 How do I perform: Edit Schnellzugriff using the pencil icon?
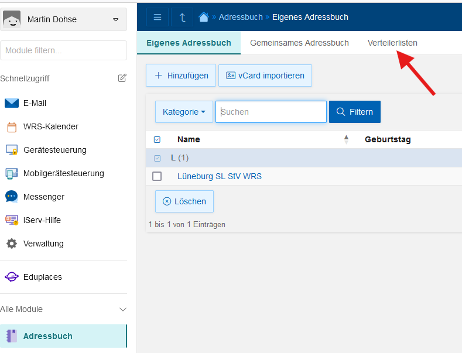coord(122,78)
